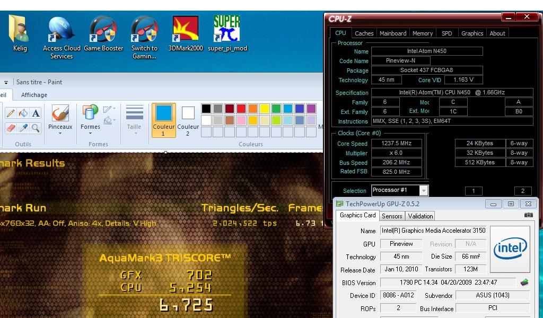543x318 pixels.
Task: Click the Bus Speed value 206.2 MHz
Action: point(397,162)
